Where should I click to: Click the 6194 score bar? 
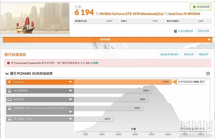coord(123,82)
